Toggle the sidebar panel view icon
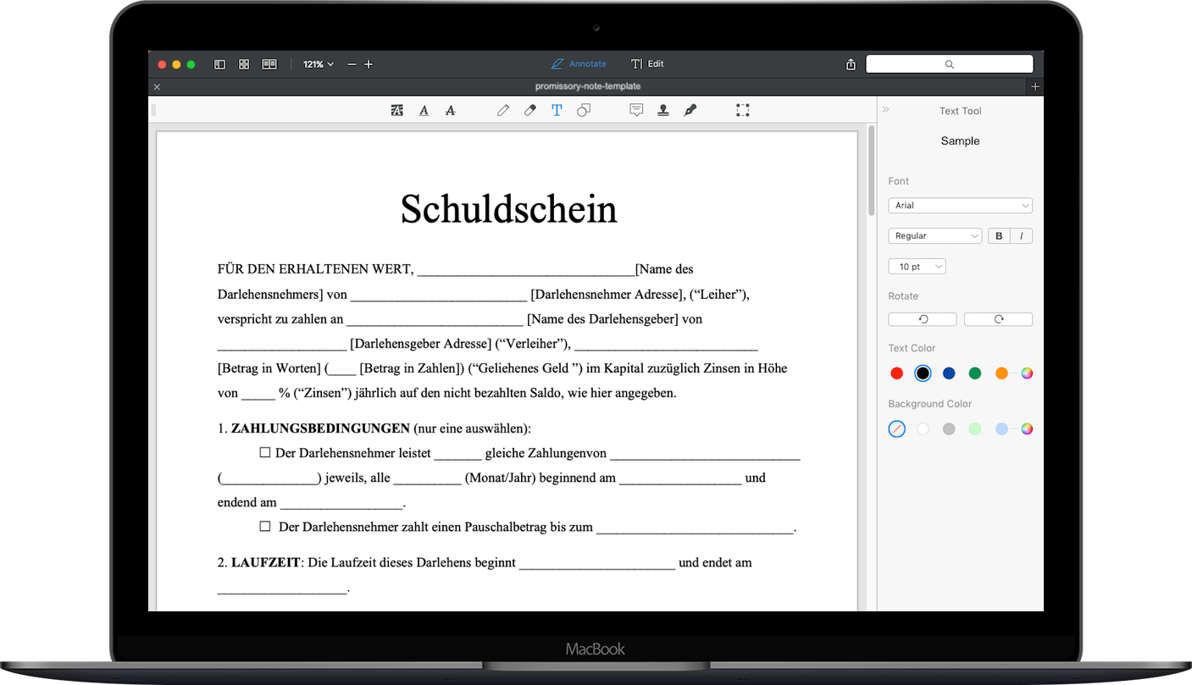 tap(220, 64)
